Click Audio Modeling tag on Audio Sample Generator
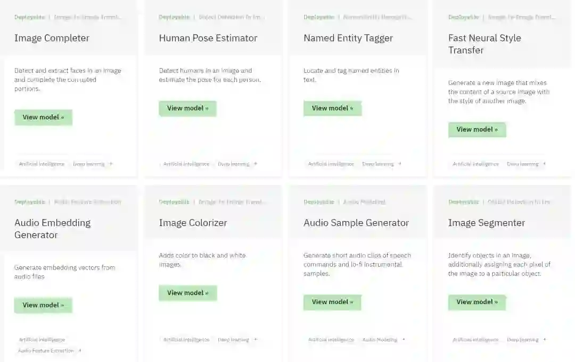Viewport: 575px width, 362px height. pos(380,340)
